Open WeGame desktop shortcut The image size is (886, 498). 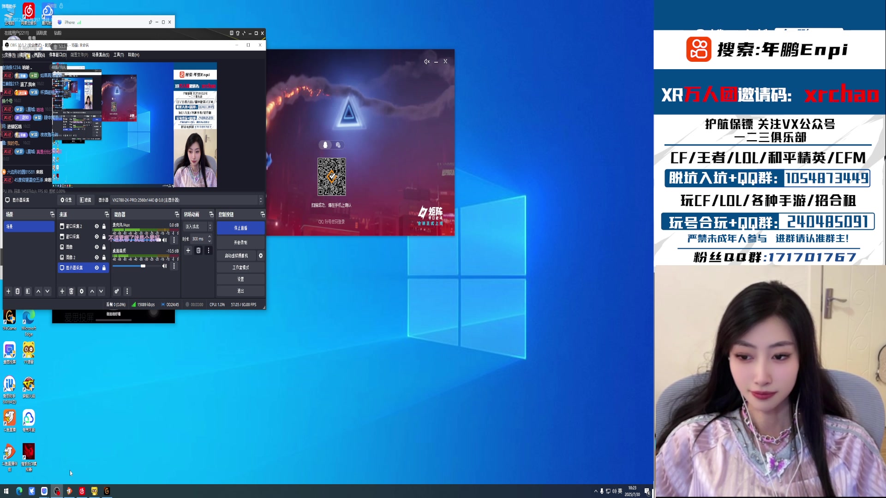[10, 320]
